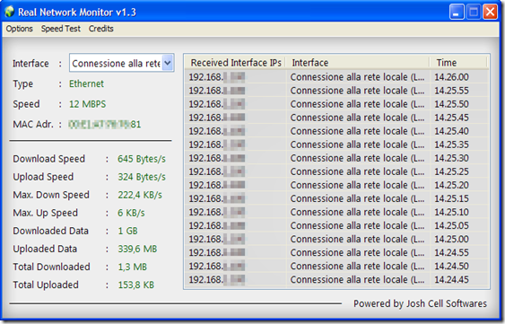
Task: Select the row with time 14.24.45
Action: pyautogui.click(x=336, y=280)
